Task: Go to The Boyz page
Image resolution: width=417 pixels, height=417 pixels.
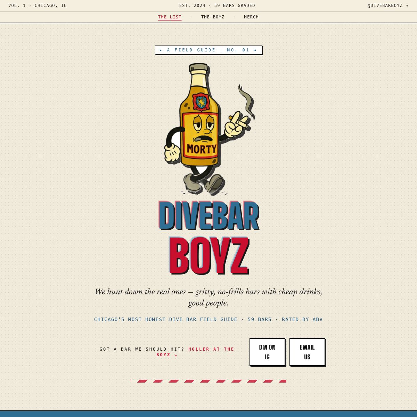Action: point(213,17)
